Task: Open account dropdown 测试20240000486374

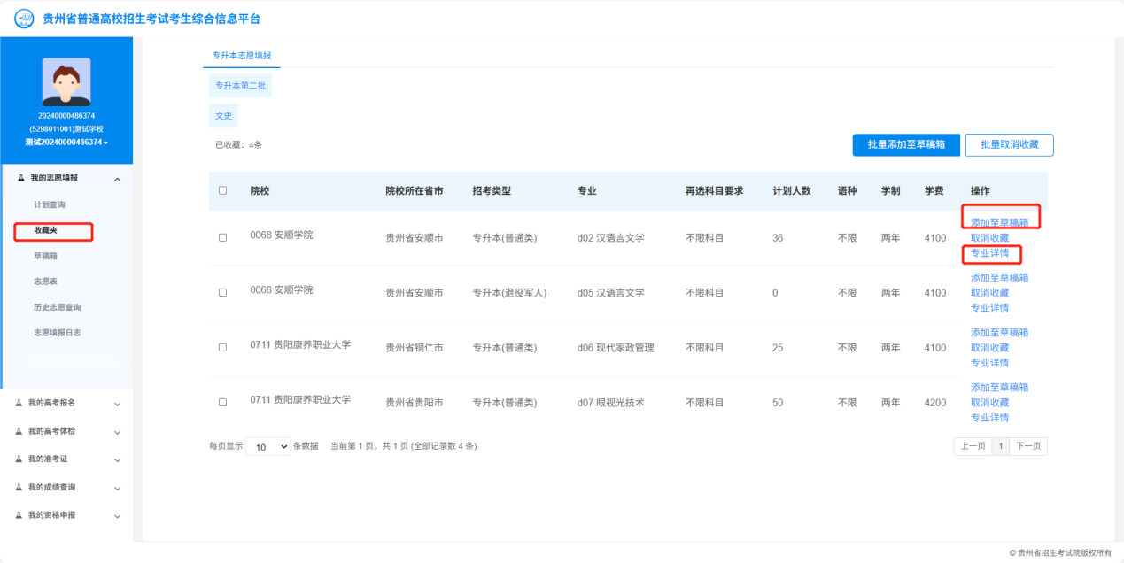Action: pyautogui.click(x=66, y=143)
